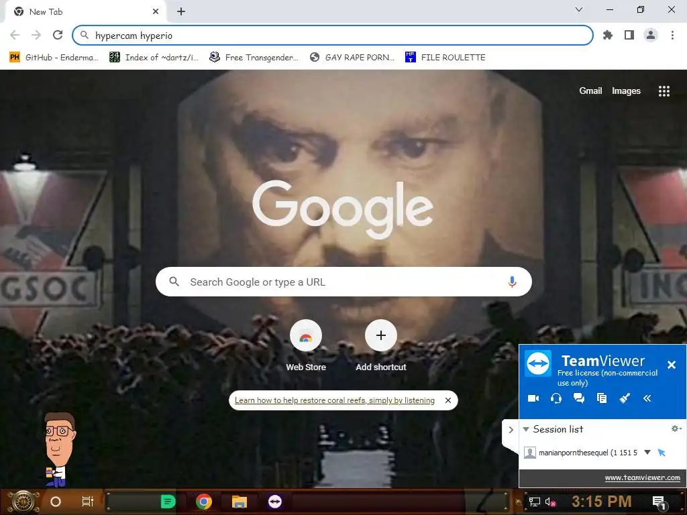The image size is (687, 515).
Task: Expand session 'manianpornthesequel' dropdown arrow
Action: [647, 452]
